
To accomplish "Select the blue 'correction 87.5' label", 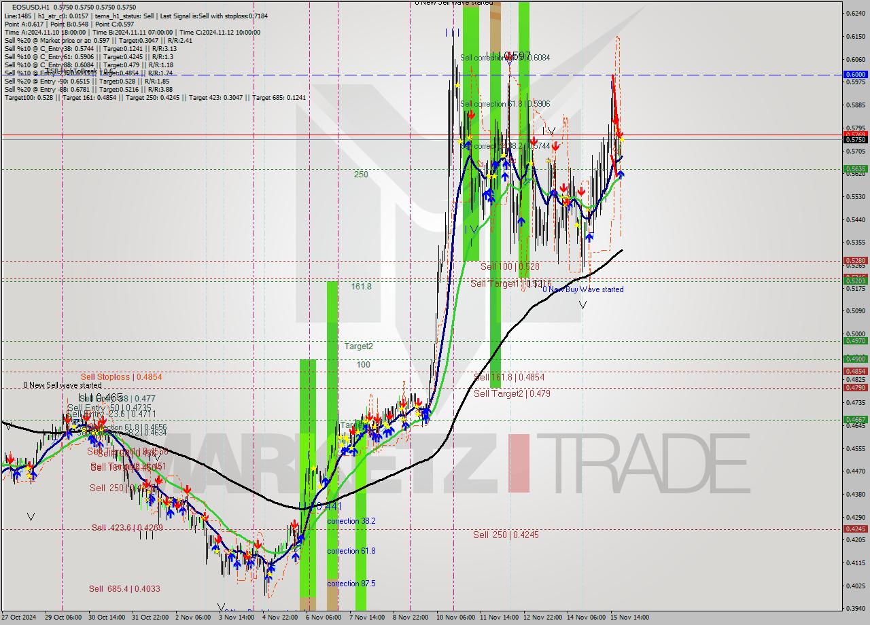I will 351,584.
